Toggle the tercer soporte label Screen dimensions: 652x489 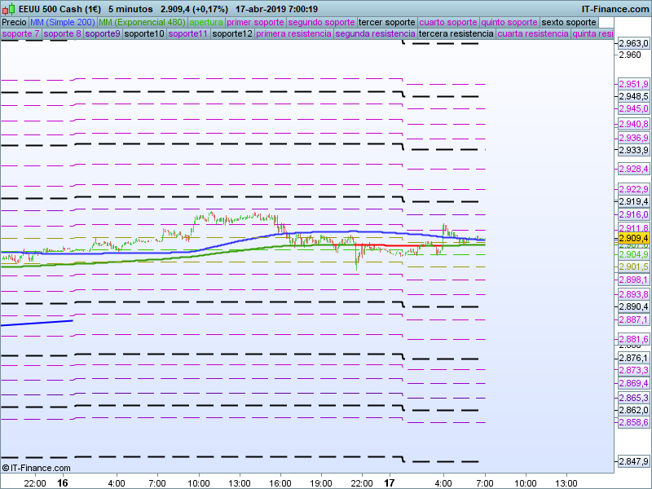[386, 22]
